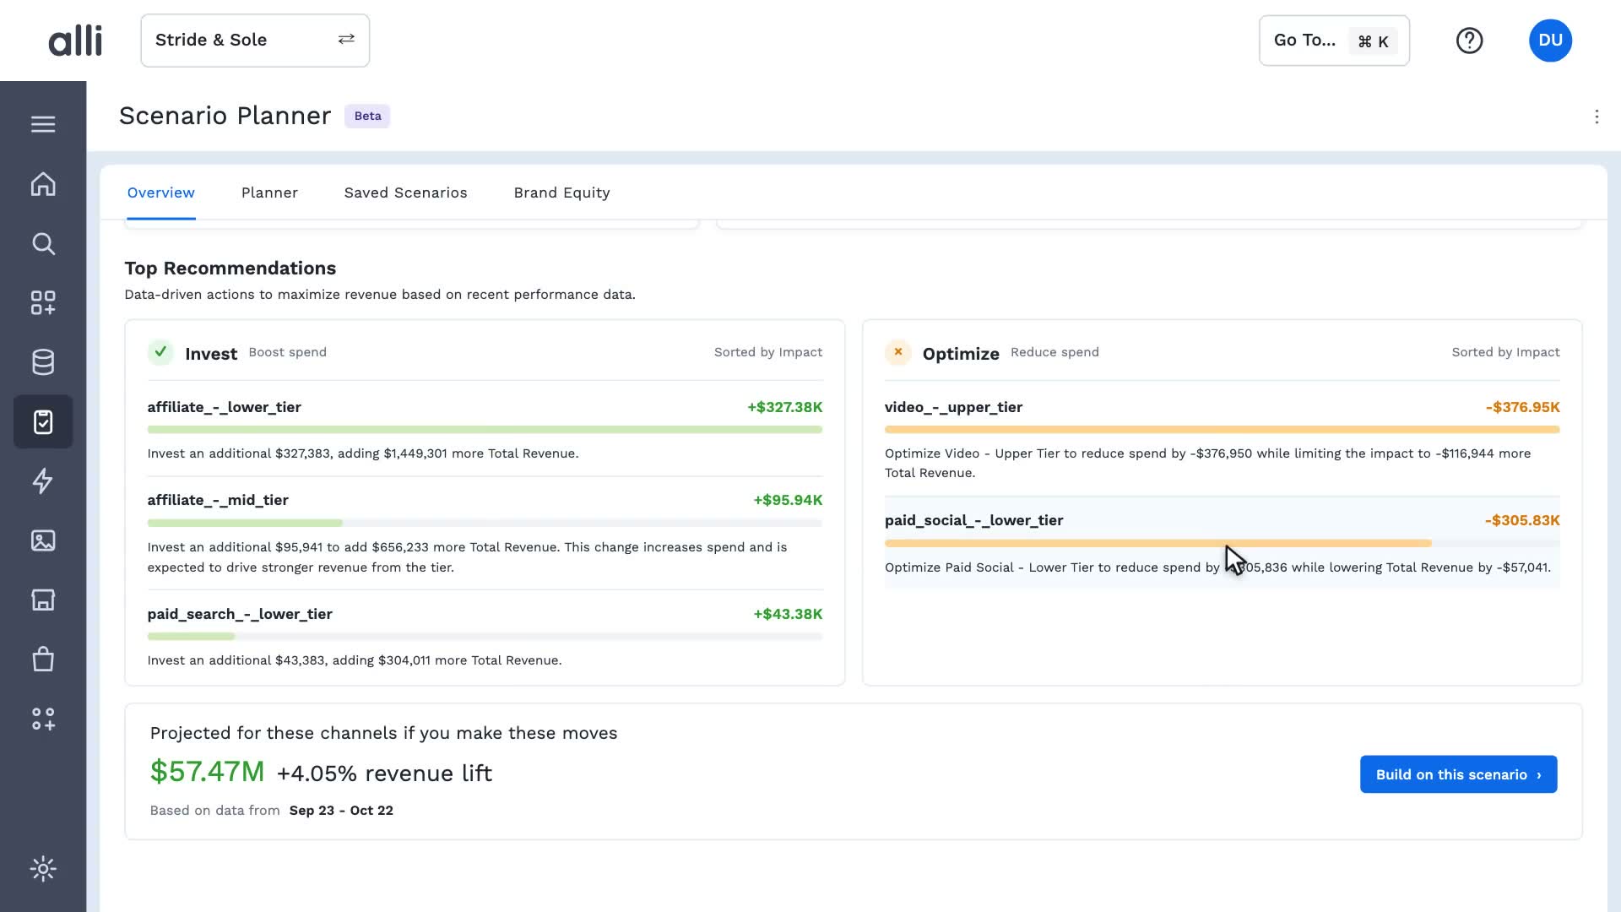The height and width of the screenshot is (912, 1621).
Task: Click Sorted by Impact in Optimize card
Action: 1505,352
